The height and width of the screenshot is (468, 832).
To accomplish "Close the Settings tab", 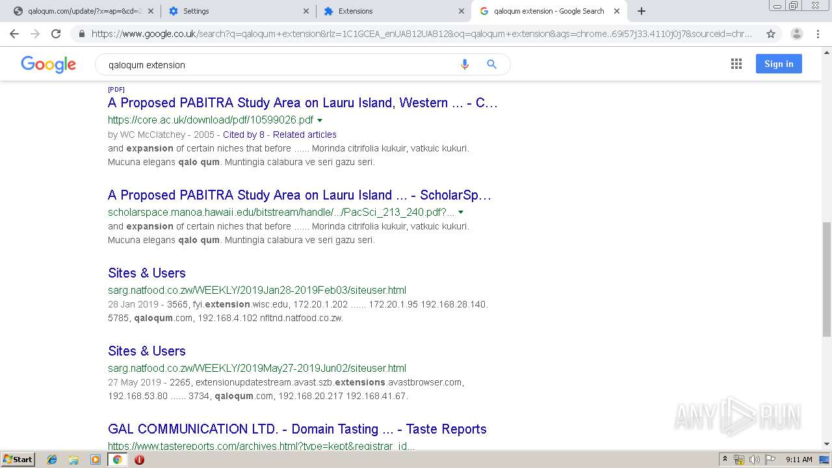I will [306, 11].
